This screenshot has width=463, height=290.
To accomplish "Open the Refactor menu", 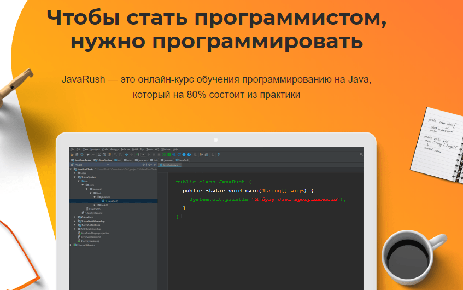I will click(125, 149).
